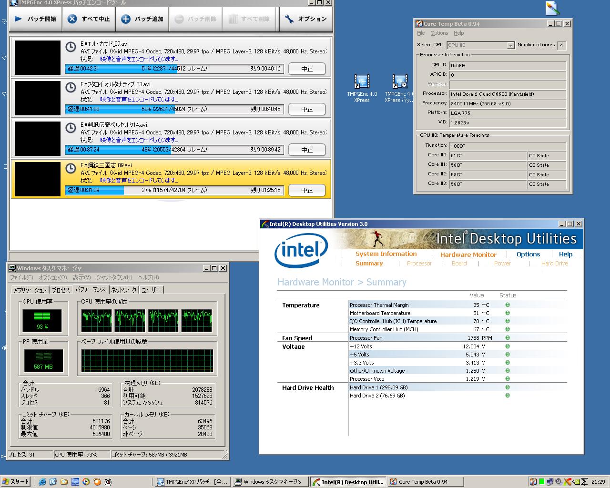This screenshot has width=610, height=488.
Task: Switch to プロセス tab in Task Manager
Action: coord(61,290)
